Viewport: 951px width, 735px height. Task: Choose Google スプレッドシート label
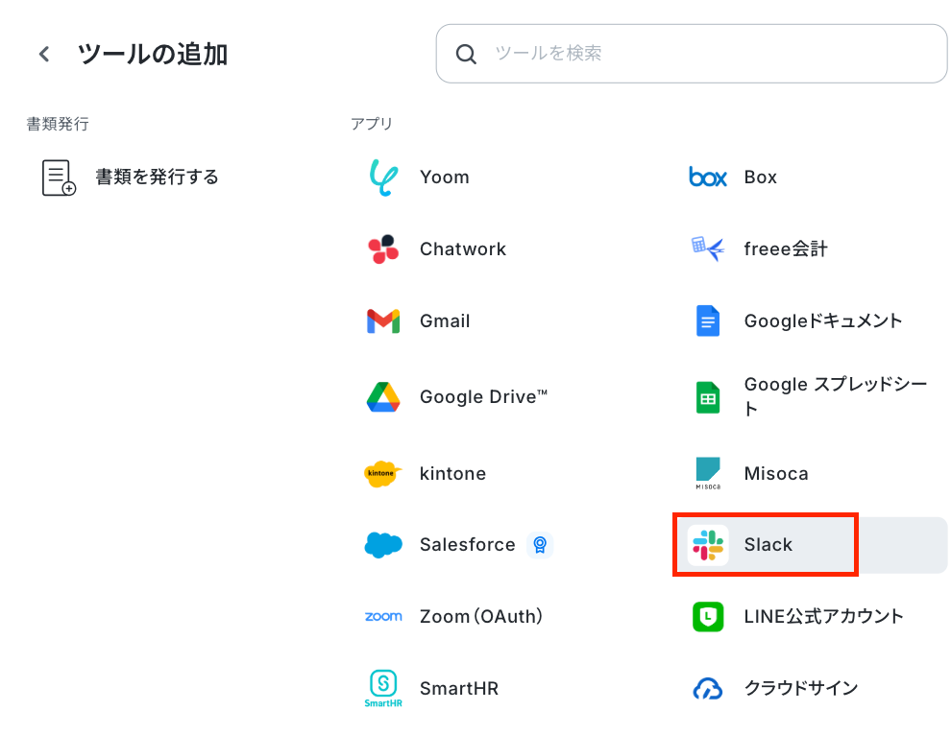pyautogui.click(x=836, y=396)
